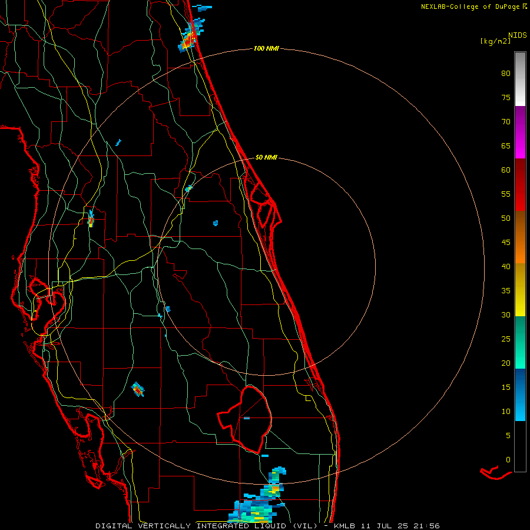
Task: Click the scale value 40
Action: 506,267
